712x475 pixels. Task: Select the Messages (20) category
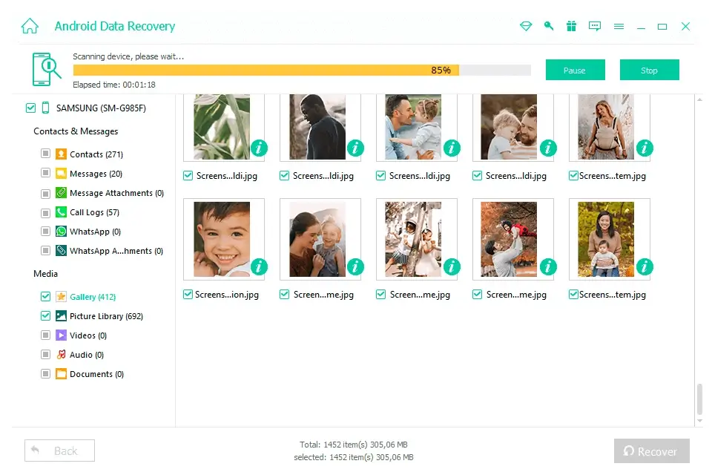[x=96, y=174]
